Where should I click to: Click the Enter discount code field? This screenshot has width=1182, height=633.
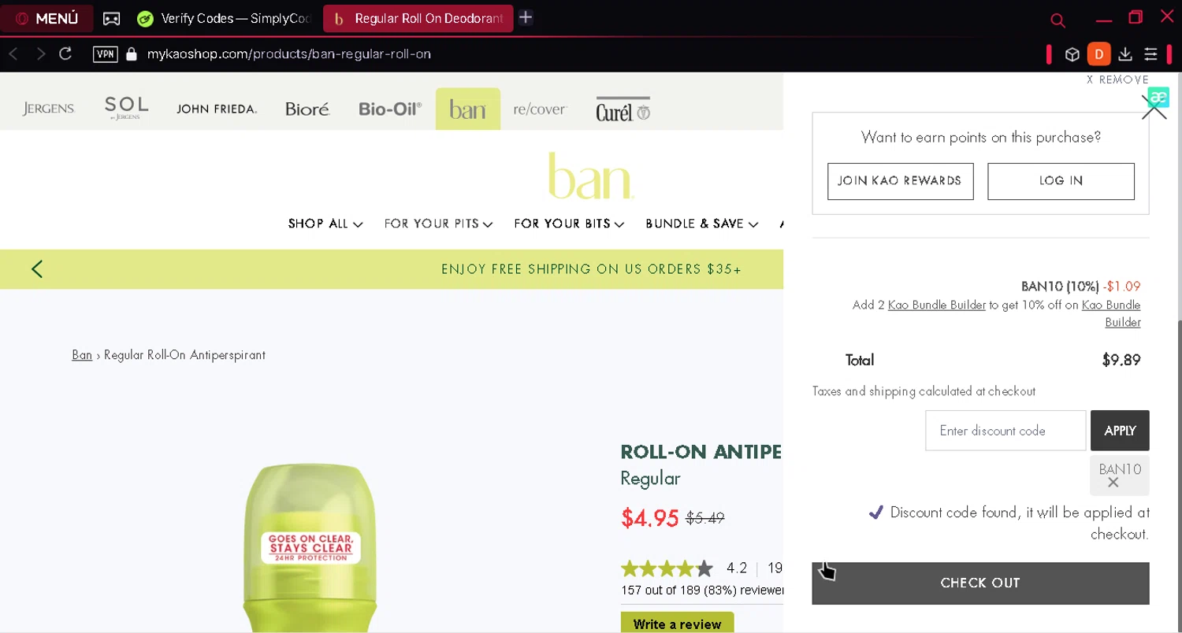[1005, 431]
